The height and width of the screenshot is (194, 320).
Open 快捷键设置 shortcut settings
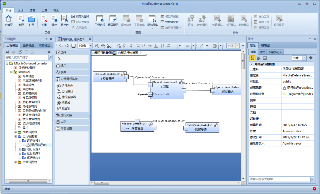[x=169, y=22]
